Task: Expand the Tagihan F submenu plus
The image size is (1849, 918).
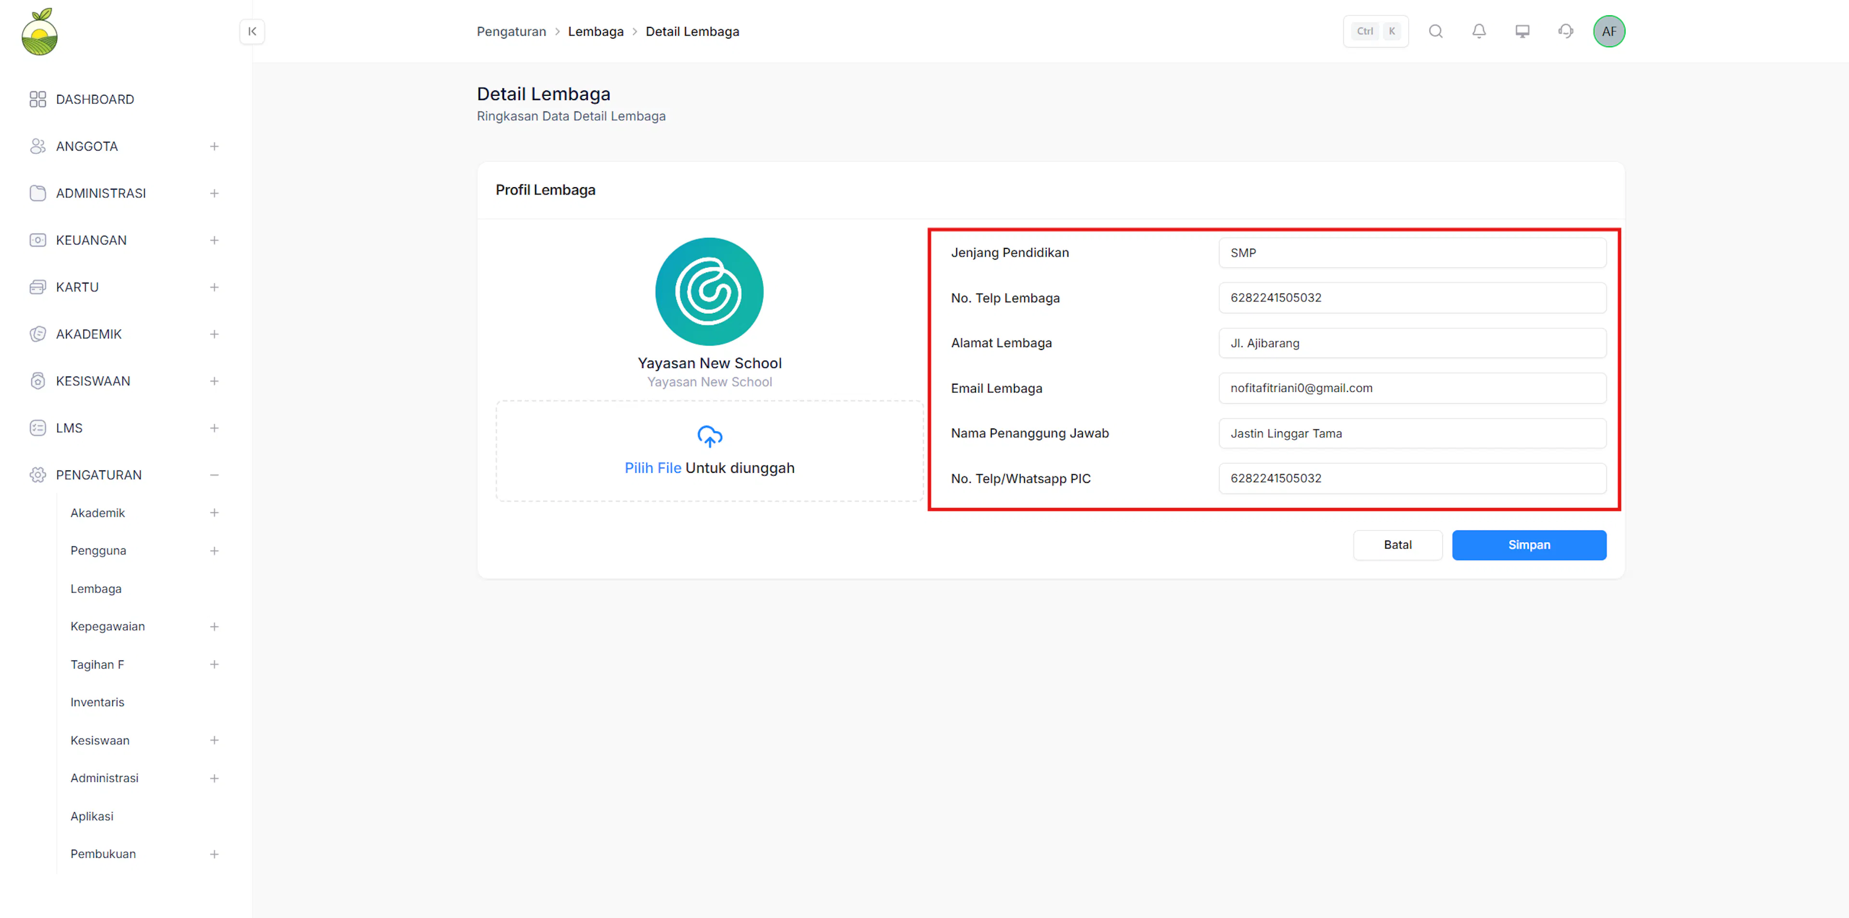Action: pyautogui.click(x=214, y=665)
